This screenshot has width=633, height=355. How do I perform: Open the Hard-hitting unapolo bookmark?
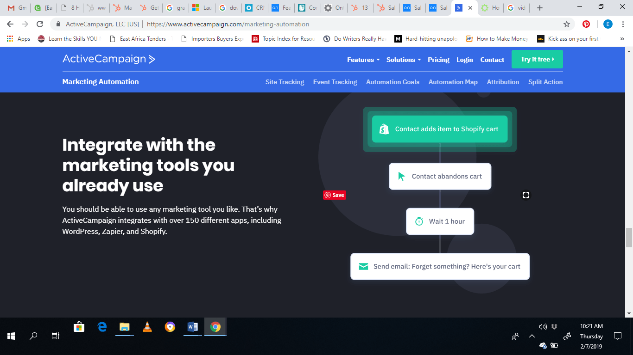(x=426, y=39)
